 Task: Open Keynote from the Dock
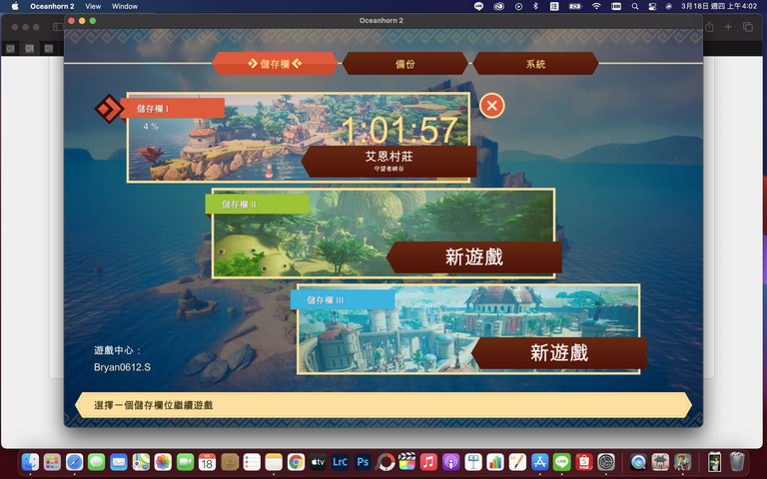point(473,461)
